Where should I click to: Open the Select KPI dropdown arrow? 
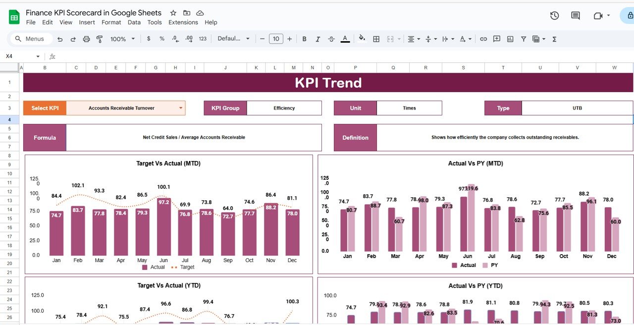pyautogui.click(x=181, y=108)
